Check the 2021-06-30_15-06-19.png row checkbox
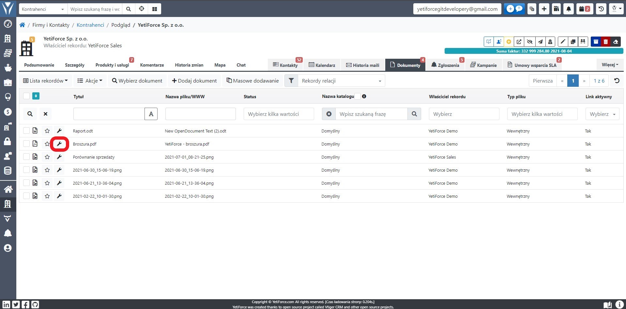626x309 pixels. pyautogui.click(x=26, y=170)
